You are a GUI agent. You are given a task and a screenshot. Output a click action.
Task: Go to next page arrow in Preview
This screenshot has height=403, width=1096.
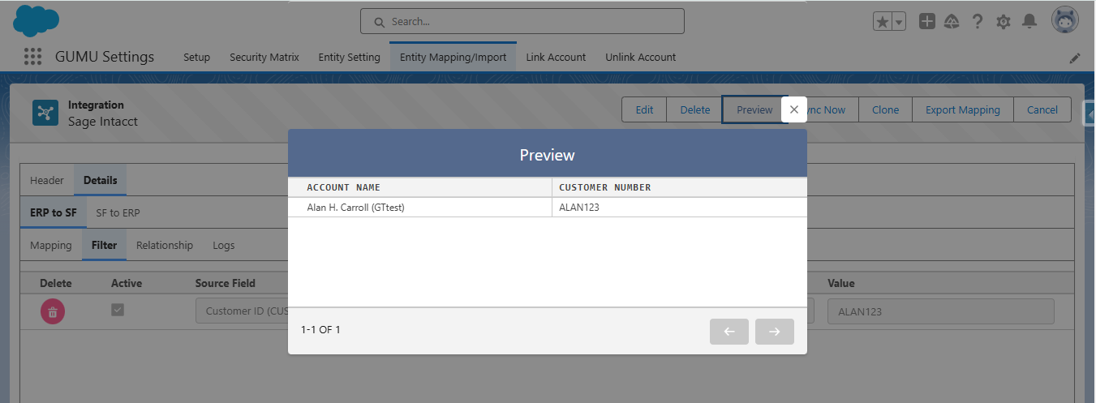pos(774,331)
